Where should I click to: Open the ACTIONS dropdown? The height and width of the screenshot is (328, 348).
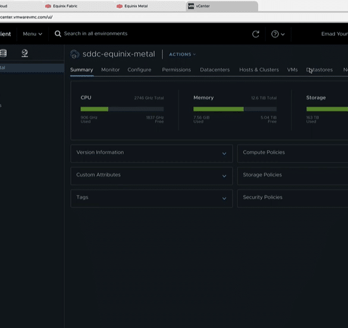(182, 54)
